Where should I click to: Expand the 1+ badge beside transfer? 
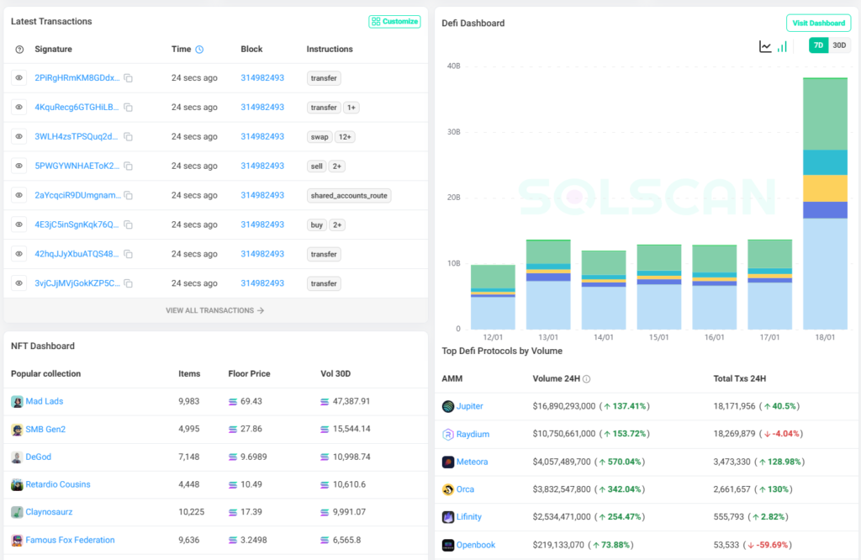[x=351, y=108]
